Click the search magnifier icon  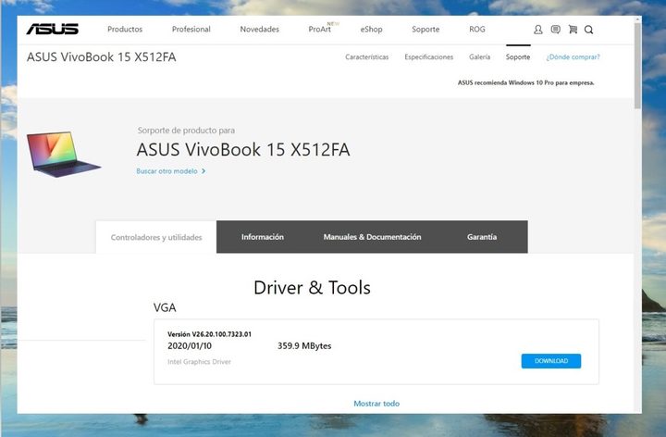[589, 30]
